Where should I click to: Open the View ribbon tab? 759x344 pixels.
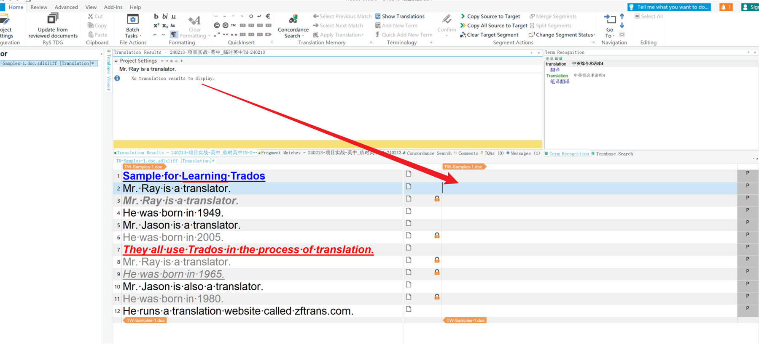coord(91,7)
